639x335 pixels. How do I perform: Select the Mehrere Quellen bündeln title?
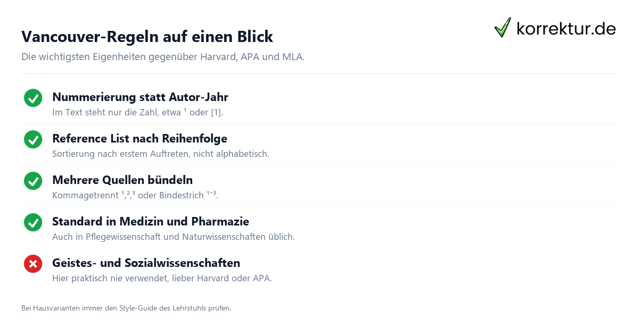[x=122, y=180]
